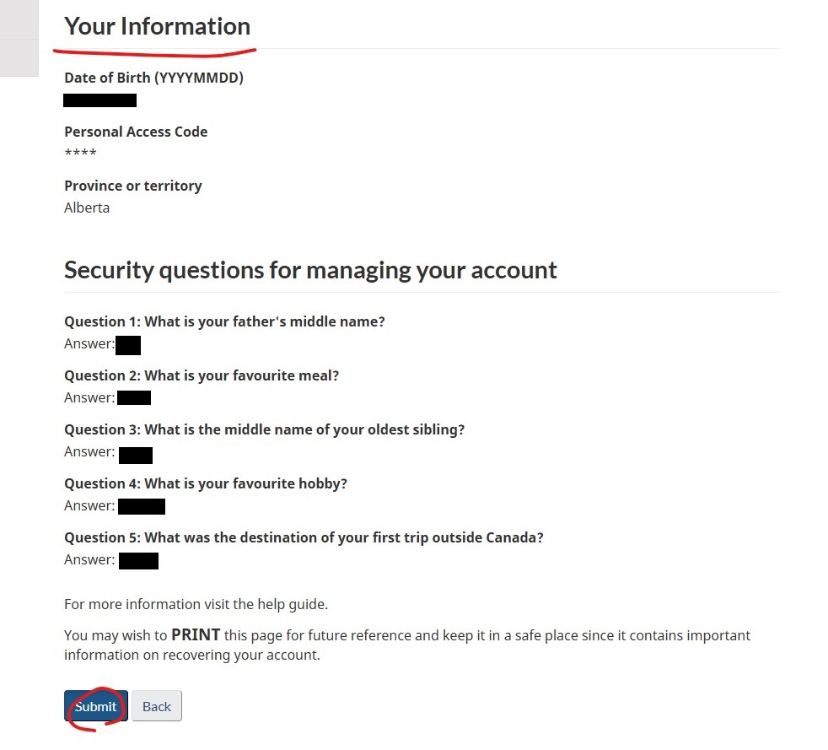Click the redacted answer for Question 2
The width and height of the screenshot is (828, 750).
click(x=134, y=397)
